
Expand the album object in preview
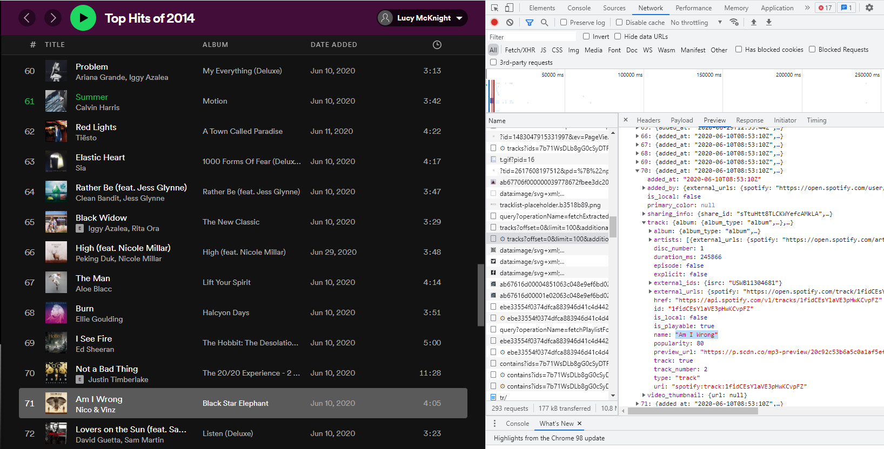tap(650, 231)
